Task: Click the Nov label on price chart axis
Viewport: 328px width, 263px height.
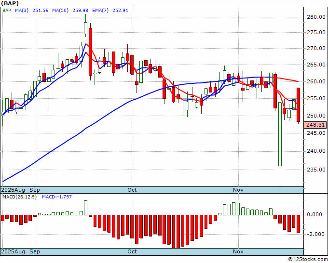Action: (238, 190)
